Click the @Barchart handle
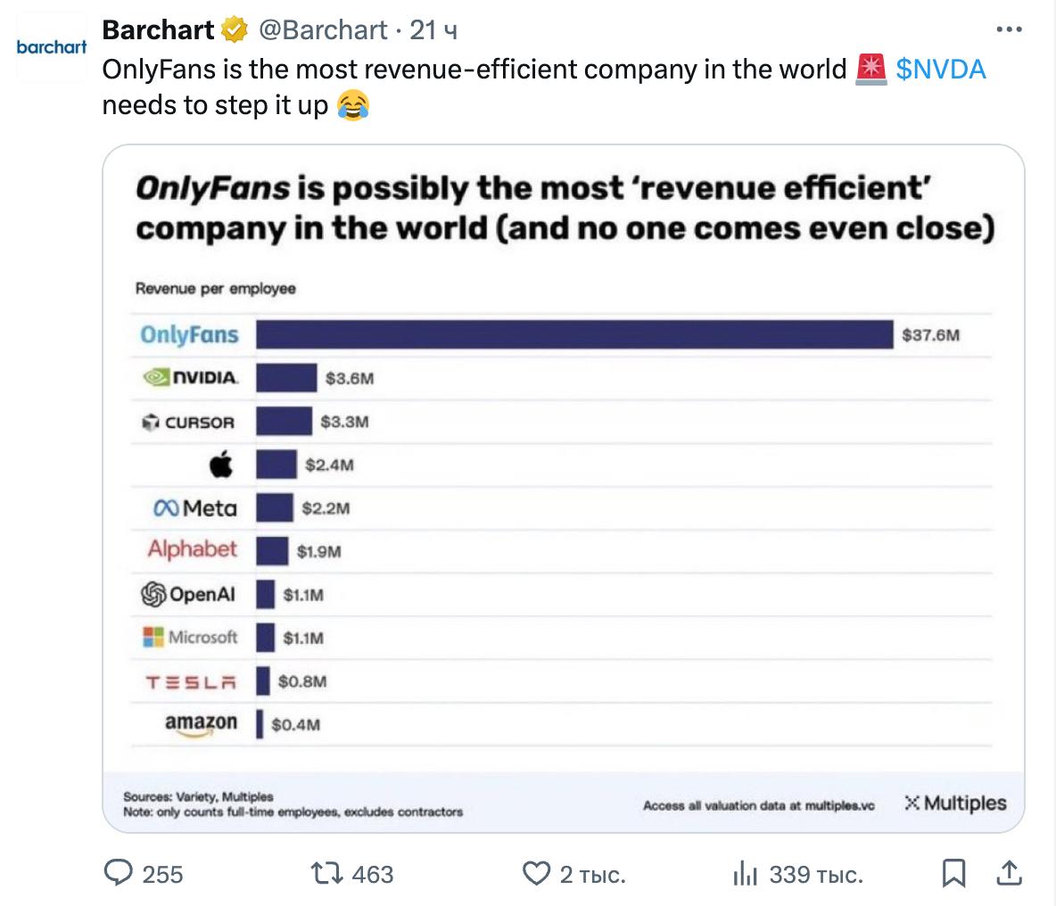 [323, 30]
